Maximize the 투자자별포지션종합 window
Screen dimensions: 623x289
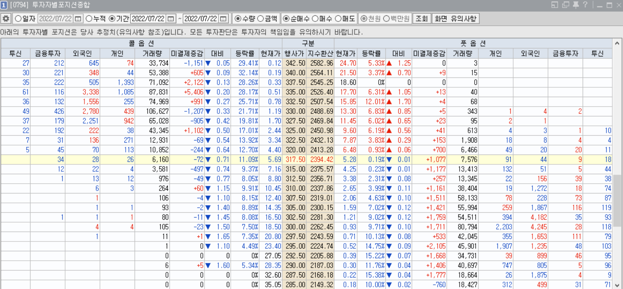(609, 5)
